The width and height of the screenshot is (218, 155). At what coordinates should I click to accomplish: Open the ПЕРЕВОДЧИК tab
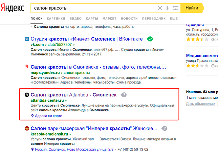154,19
